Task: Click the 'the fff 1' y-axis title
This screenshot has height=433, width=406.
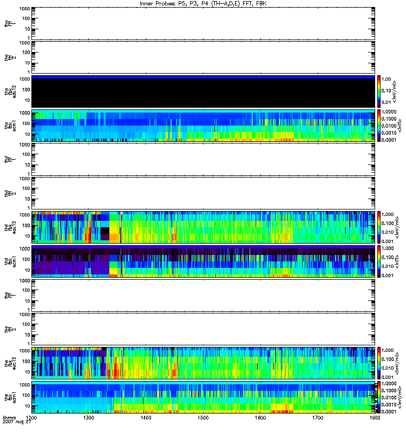Action: click(10, 295)
